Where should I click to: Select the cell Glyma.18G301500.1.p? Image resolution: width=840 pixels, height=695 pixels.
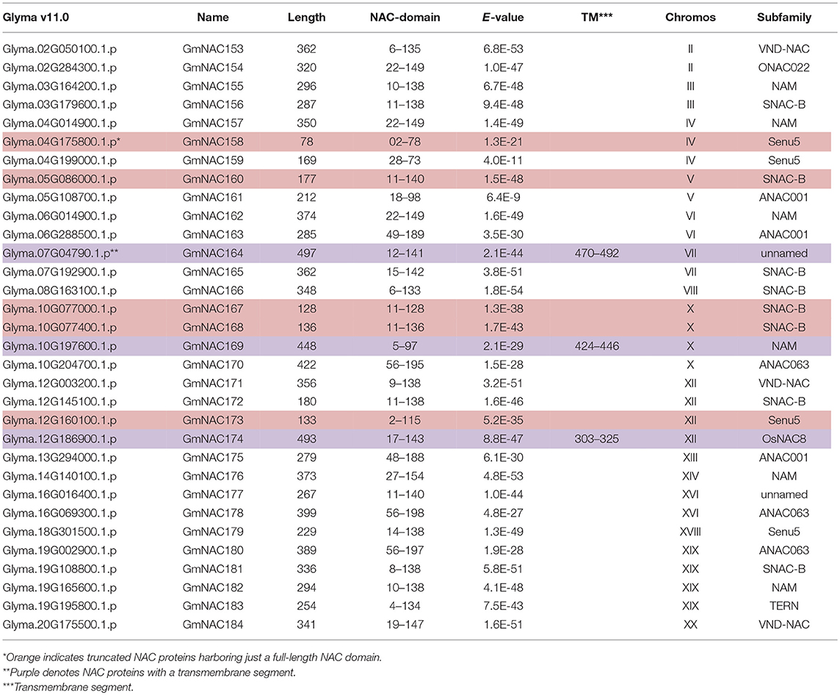pyautogui.click(x=59, y=532)
